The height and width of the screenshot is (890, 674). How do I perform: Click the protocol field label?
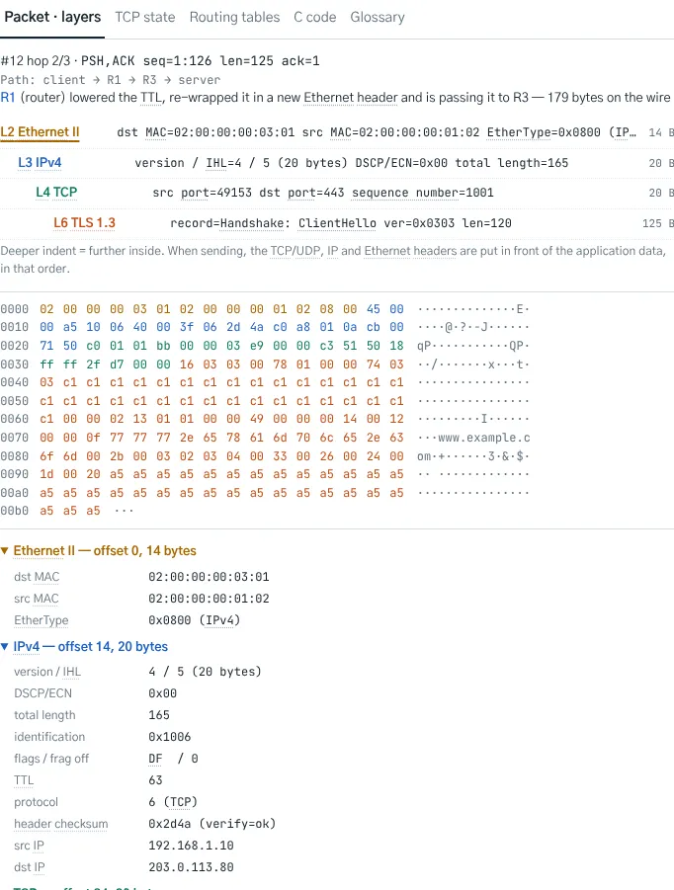coord(36,802)
